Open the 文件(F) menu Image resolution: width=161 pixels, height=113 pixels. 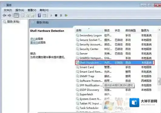point(8,10)
